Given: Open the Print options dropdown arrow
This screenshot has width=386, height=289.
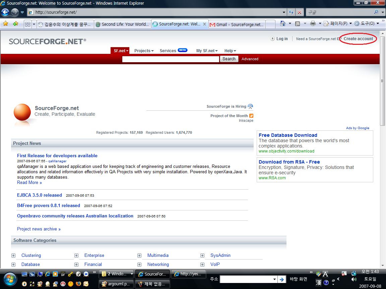Looking at the screenshot, I should tap(320, 24).
